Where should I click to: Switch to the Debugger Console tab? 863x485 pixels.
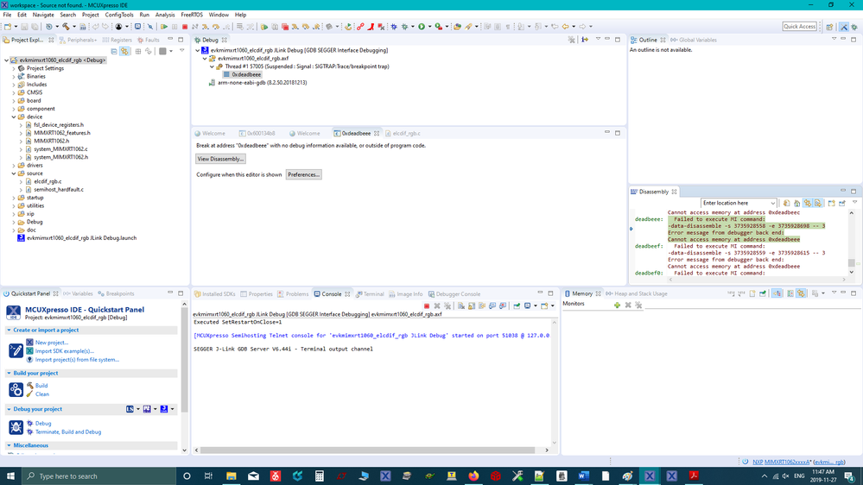pyautogui.click(x=454, y=294)
